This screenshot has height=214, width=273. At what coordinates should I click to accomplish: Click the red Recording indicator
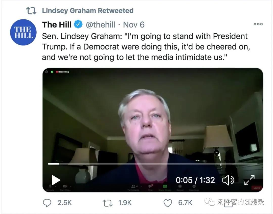[62, 72]
